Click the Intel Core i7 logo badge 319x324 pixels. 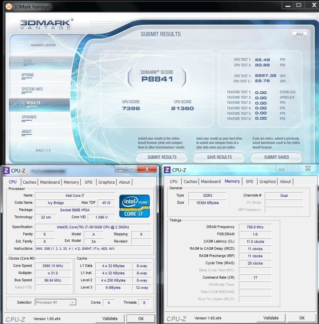[134, 206]
